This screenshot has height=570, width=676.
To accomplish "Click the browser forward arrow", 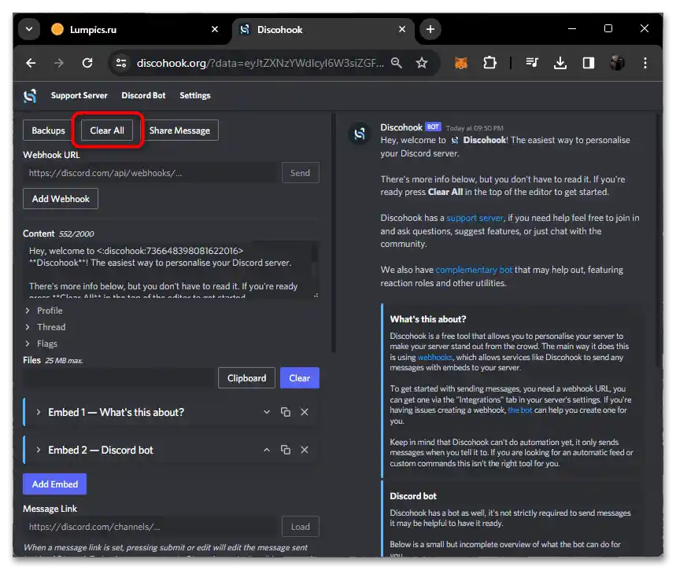I will click(59, 64).
